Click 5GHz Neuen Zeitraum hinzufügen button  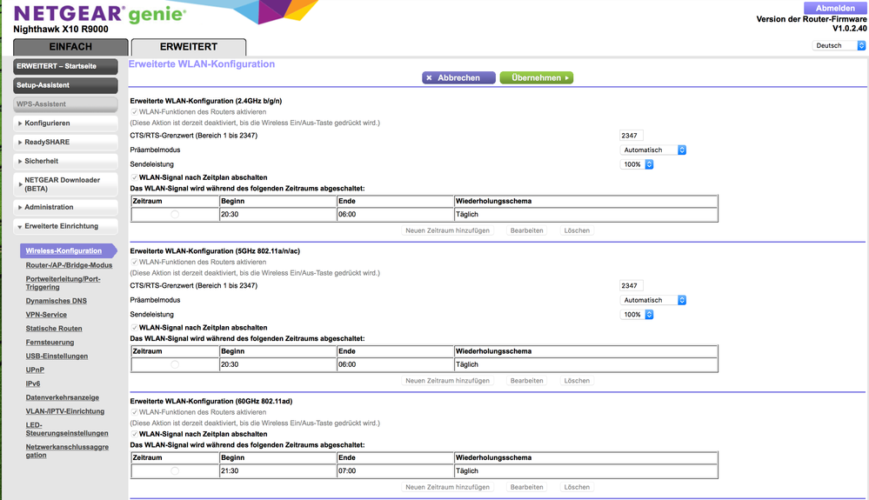click(447, 381)
